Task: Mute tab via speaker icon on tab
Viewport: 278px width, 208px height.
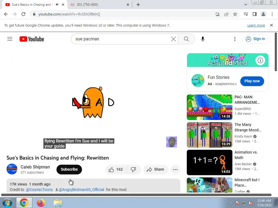Action: (x=57, y=5)
